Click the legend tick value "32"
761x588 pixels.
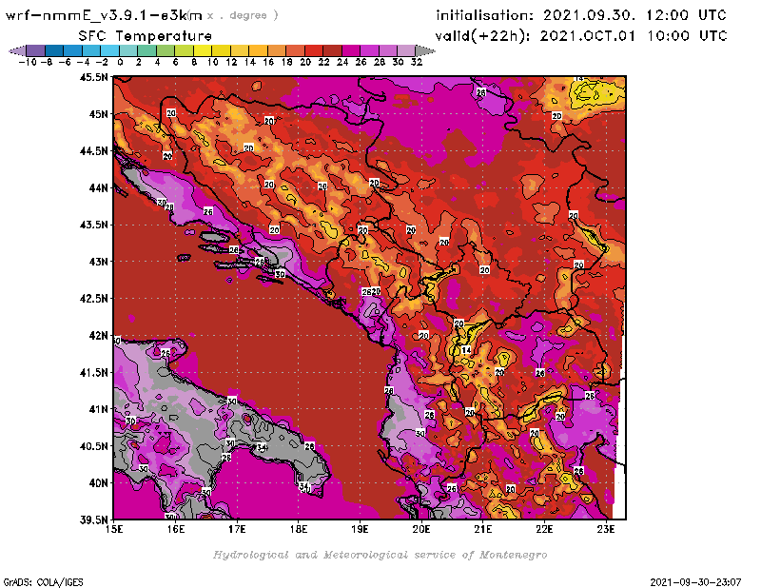coord(417,63)
